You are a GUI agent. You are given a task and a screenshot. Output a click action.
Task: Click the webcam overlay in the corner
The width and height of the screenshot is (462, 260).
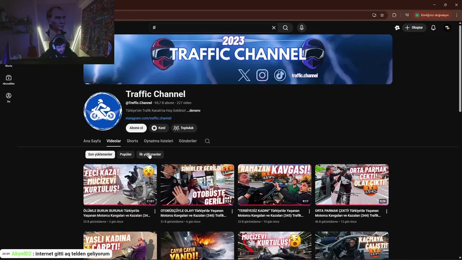tap(57, 32)
